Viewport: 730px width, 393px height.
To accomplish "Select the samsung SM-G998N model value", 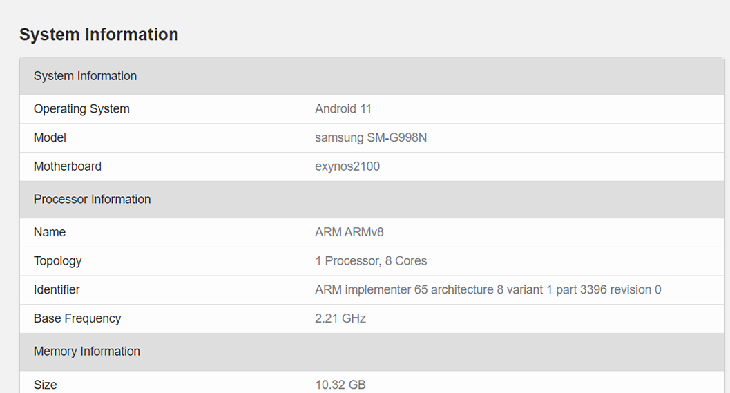I will click(x=371, y=138).
